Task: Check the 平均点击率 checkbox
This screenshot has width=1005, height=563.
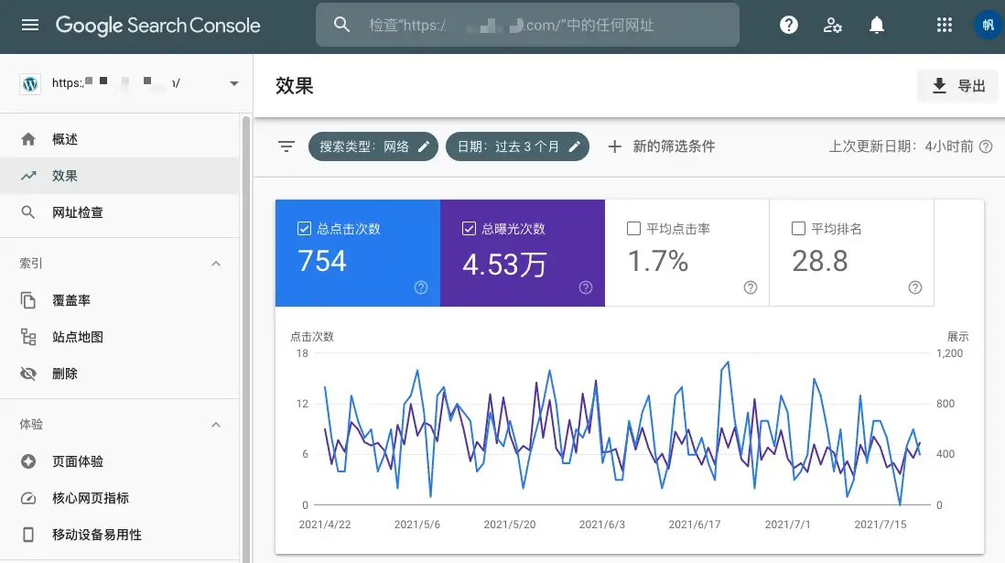Action: click(634, 228)
